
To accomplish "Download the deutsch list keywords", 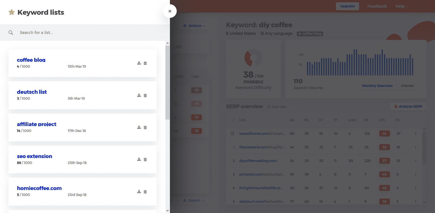I will click(139, 95).
